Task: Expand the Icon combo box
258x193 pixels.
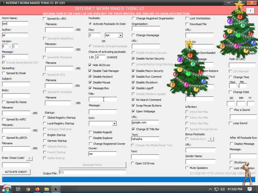Action: tap(114, 124)
